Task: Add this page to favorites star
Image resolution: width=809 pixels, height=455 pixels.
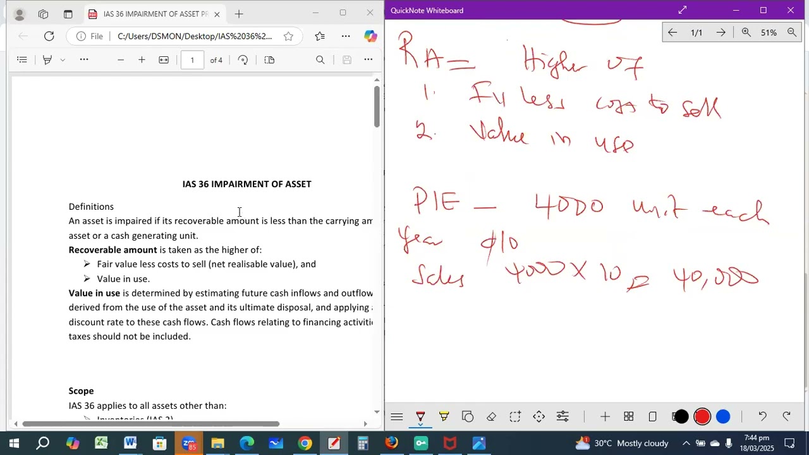Action: 288,36
